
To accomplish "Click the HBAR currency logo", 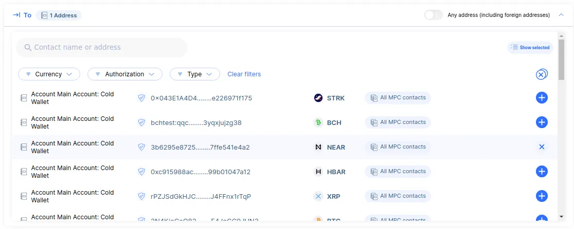I will pyautogui.click(x=318, y=172).
